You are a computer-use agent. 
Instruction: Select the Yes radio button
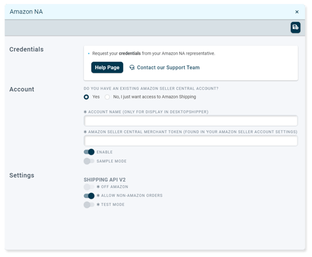(87, 97)
